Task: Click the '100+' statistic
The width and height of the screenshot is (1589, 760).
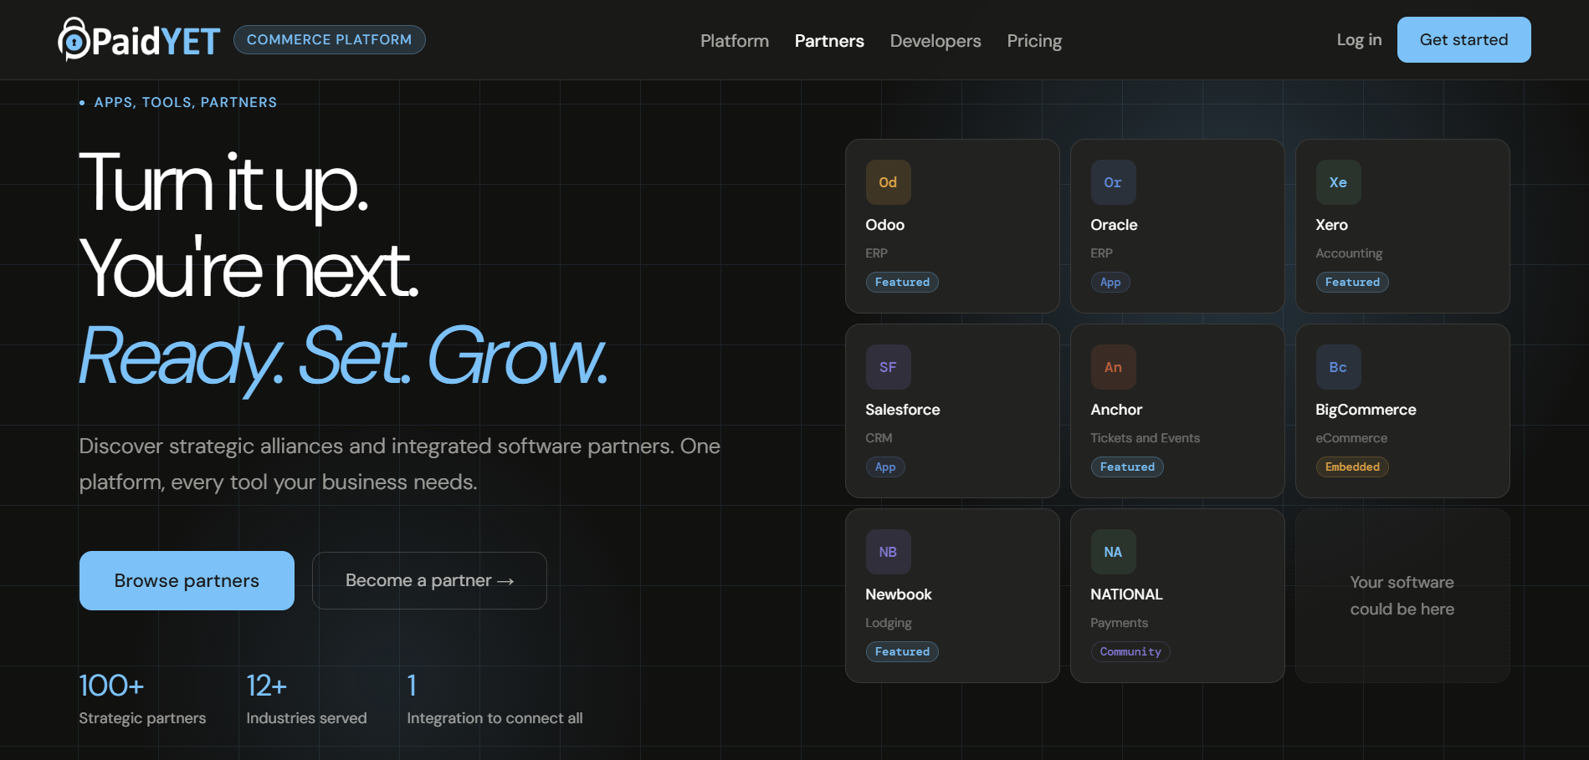Action: point(111,686)
